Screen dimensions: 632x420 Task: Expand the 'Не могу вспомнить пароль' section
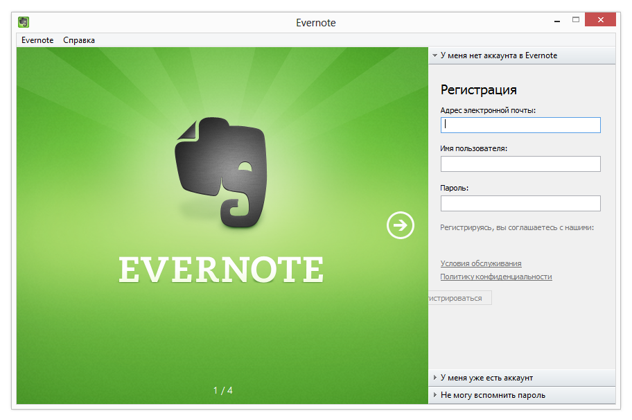(x=522, y=395)
